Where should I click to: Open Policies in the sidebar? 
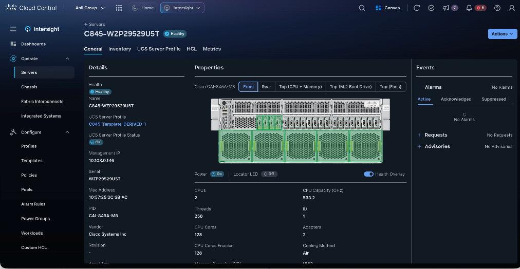pyautogui.click(x=29, y=175)
